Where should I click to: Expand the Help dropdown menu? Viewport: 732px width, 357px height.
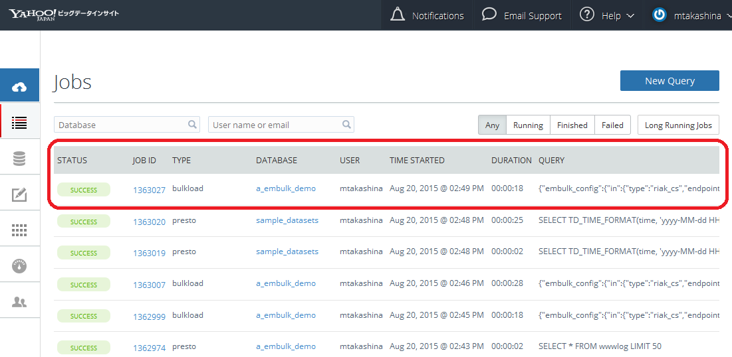(x=630, y=17)
